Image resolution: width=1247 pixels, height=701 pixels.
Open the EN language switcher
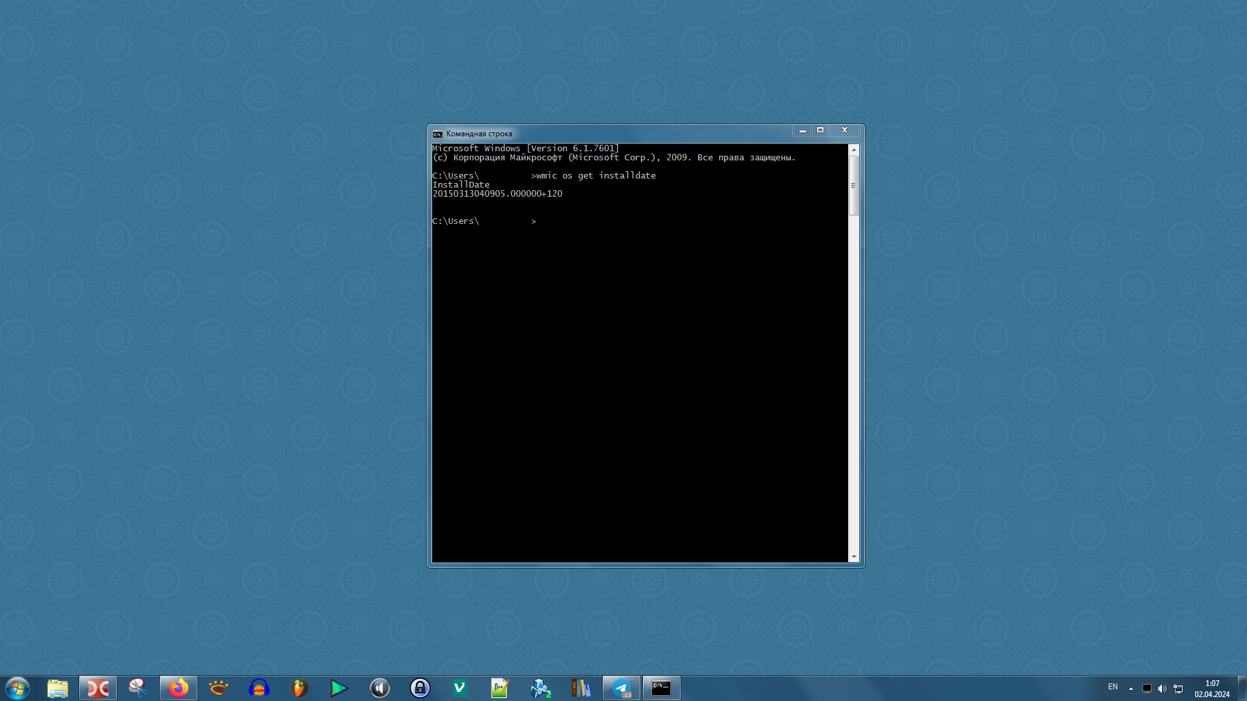point(1113,687)
